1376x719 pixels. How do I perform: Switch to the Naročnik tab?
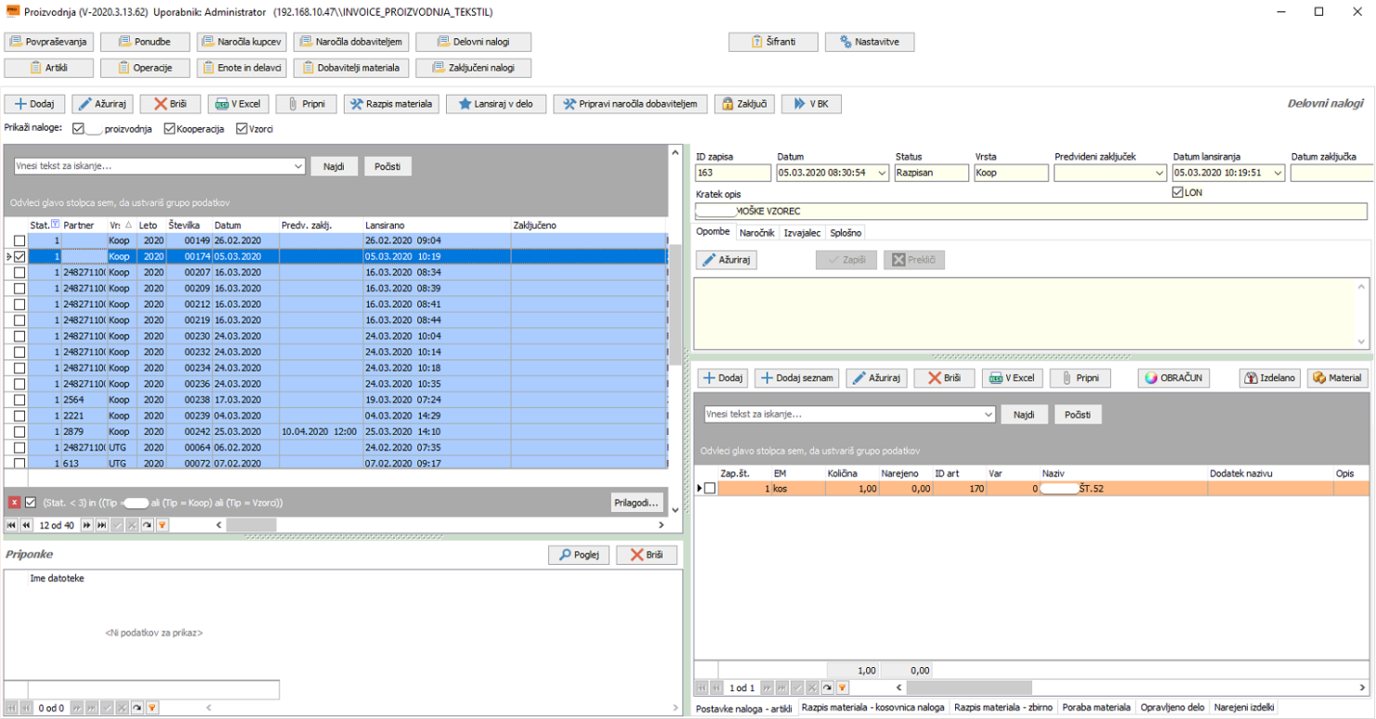757,232
